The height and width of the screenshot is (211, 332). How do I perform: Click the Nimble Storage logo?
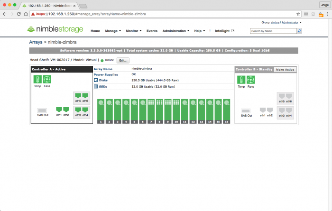click(x=55, y=29)
